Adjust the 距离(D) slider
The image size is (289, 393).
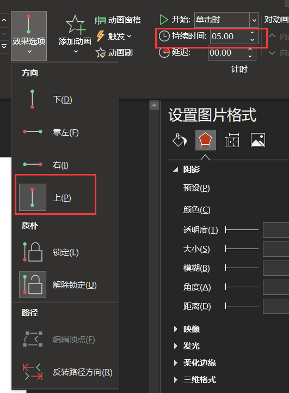click(x=242, y=306)
